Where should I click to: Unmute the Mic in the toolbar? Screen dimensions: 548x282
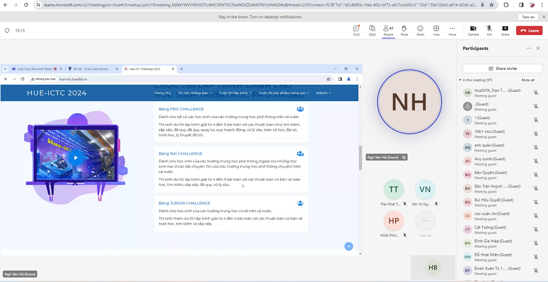point(489,30)
